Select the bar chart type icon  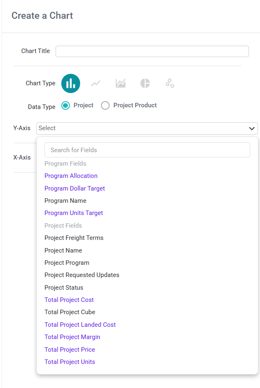(x=71, y=83)
